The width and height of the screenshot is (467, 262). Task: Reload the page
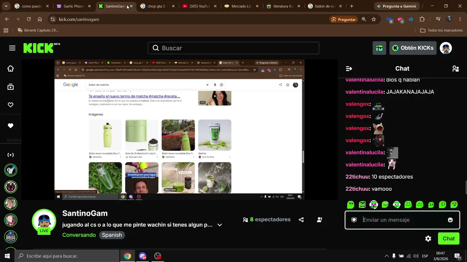(x=29, y=19)
